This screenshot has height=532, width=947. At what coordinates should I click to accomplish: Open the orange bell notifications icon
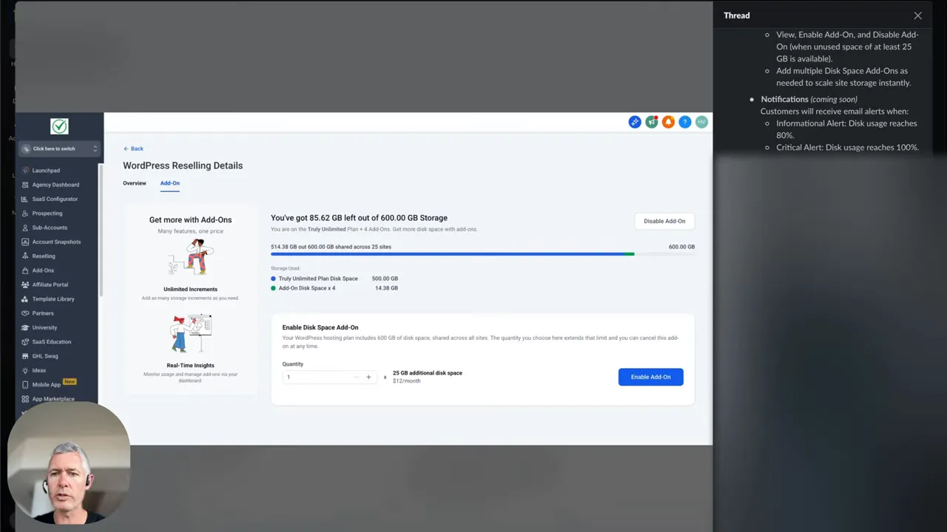[668, 122]
